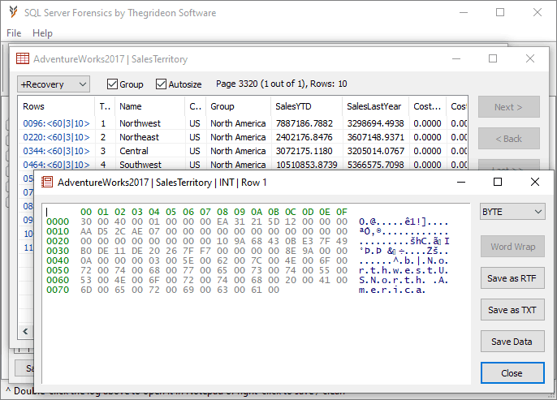Click the scroll-left arrow of table scrollbar
The height and width of the screenshot is (400, 557).
25,332
